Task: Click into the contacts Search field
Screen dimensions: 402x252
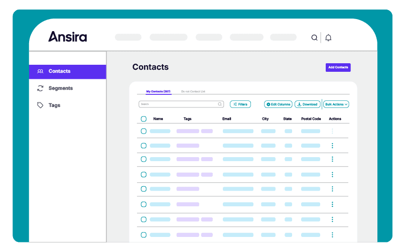Action: click(x=181, y=104)
